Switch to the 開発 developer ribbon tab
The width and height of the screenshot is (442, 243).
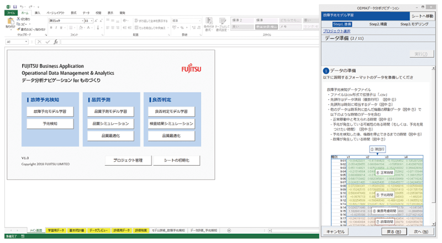click(122, 13)
